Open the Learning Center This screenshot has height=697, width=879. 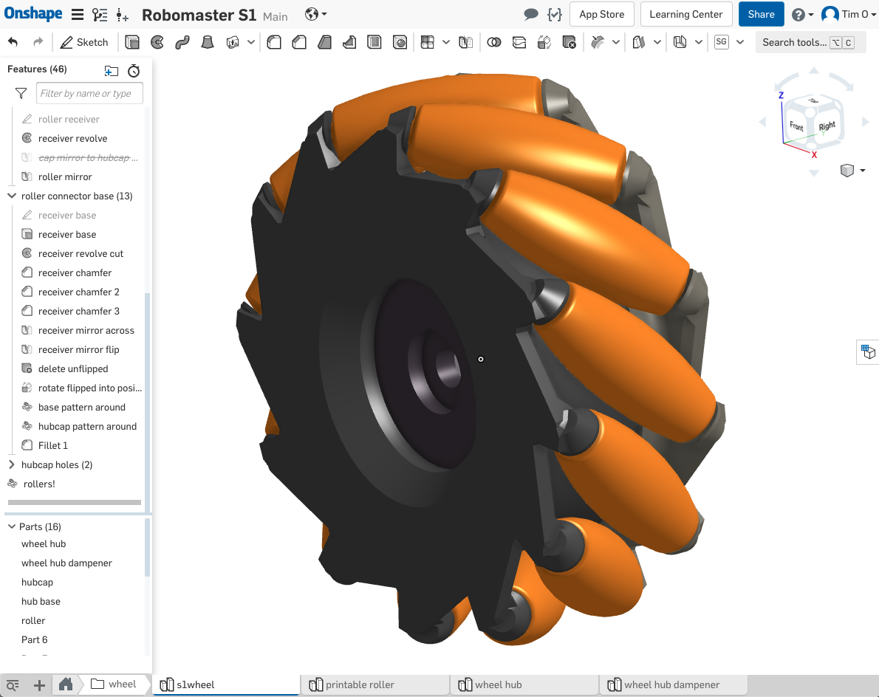point(685,14)
